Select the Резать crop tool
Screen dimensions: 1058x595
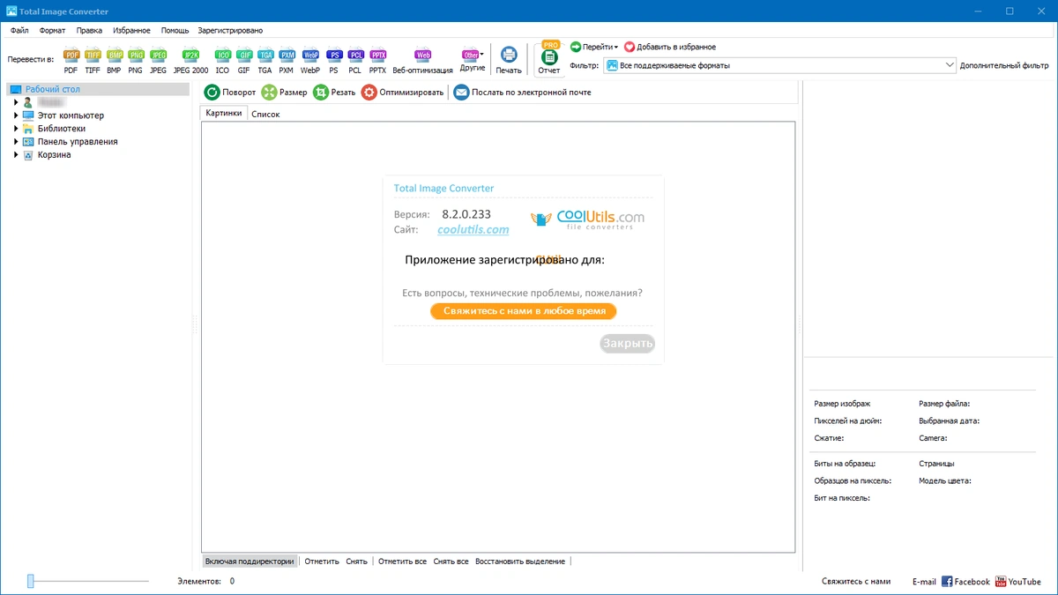click(334, 92)
